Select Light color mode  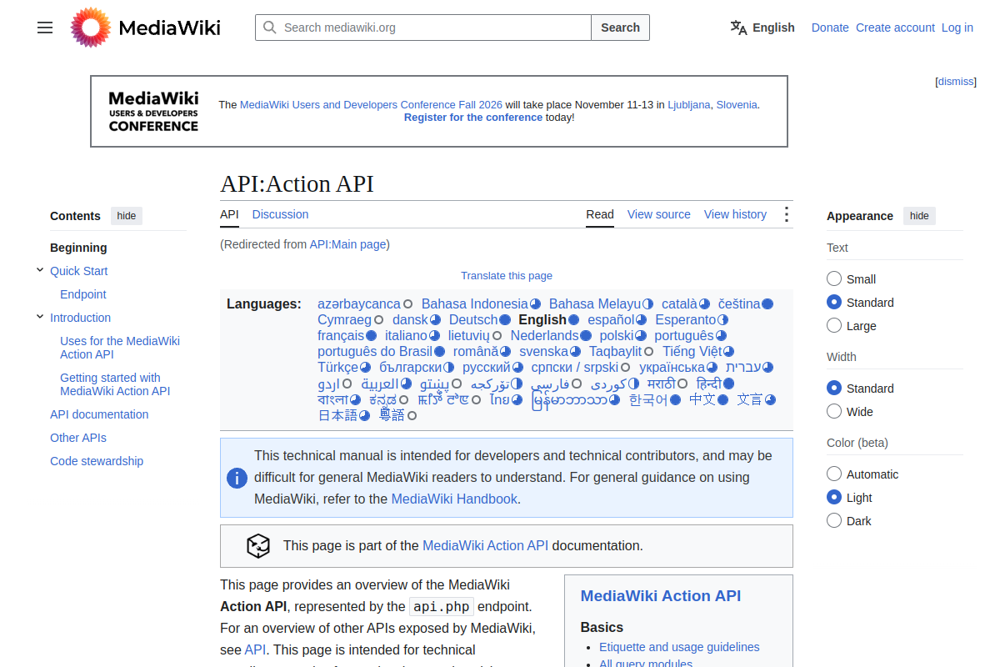[x=834, y=497]
